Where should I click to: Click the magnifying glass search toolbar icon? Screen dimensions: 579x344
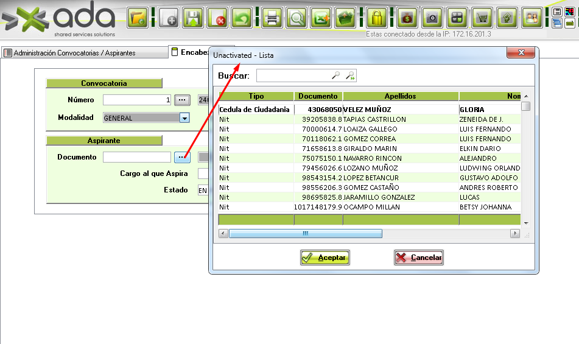pos(297,18)
